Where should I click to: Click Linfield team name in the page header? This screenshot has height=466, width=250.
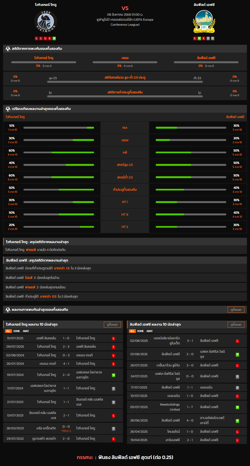(x=204, y=5)
